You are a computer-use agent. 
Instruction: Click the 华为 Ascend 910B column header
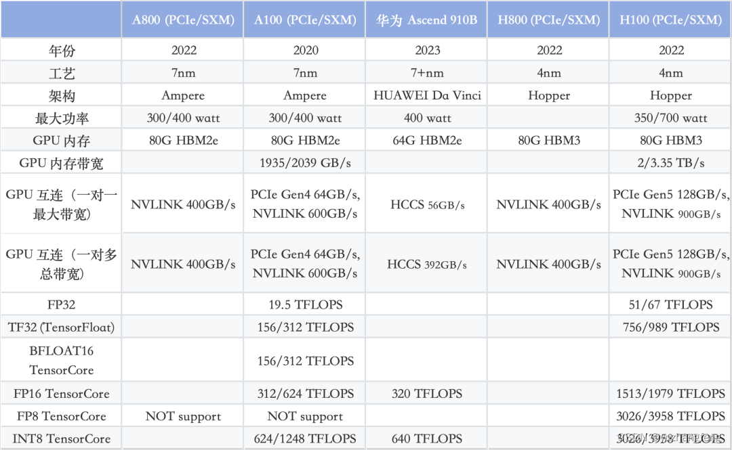[427, 20]
